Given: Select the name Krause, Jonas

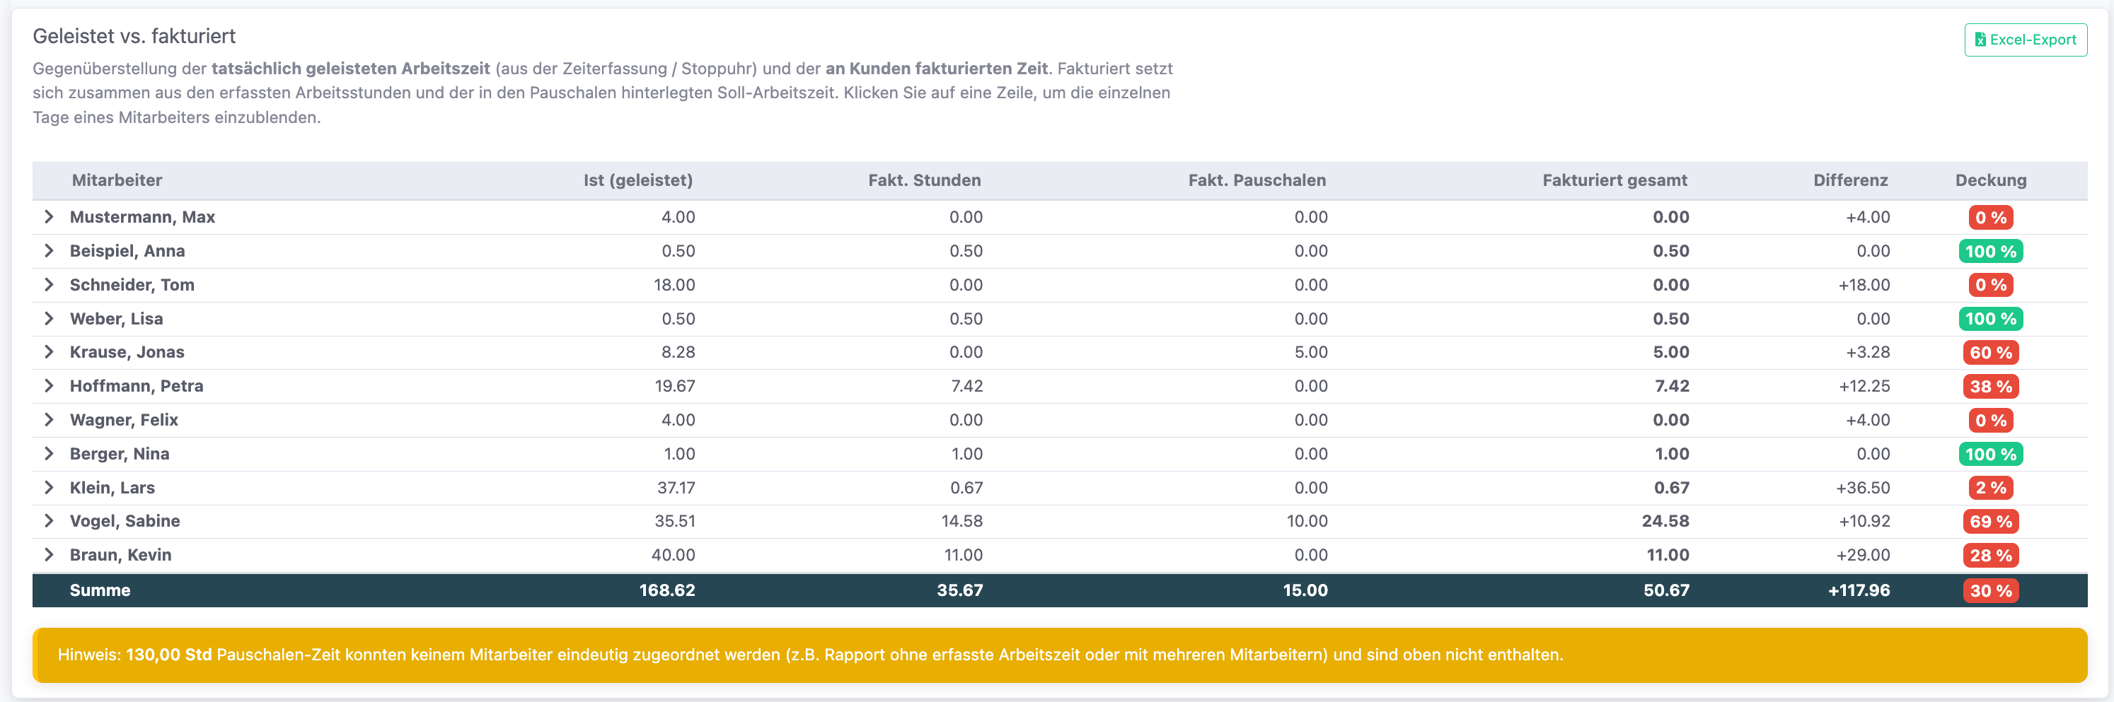Looking at the screenshot, I should [127, 352].
